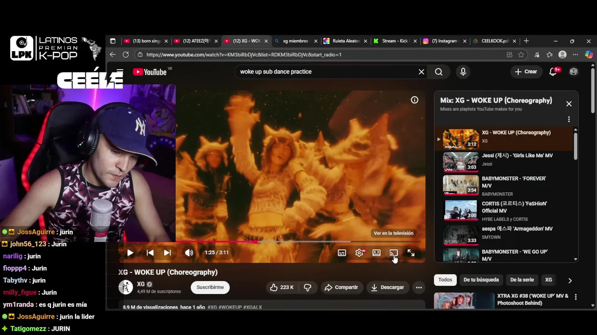The width and height of the screenshot is (597, 335).
Task: Go to the YouTube home logo
Action: (x=150, y=72)
